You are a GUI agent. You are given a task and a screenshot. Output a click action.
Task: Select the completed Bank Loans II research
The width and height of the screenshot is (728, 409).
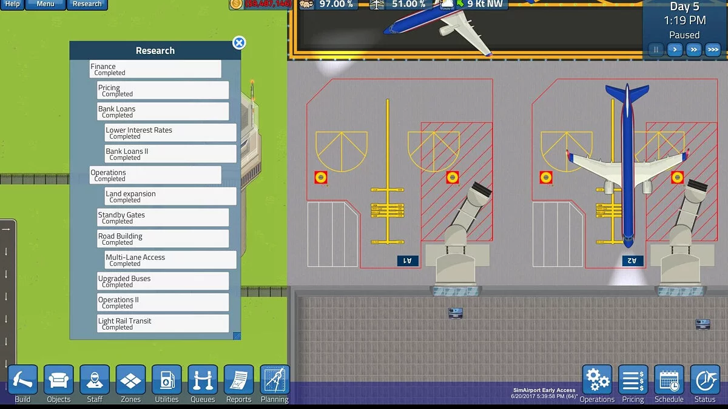coord(170,153)
